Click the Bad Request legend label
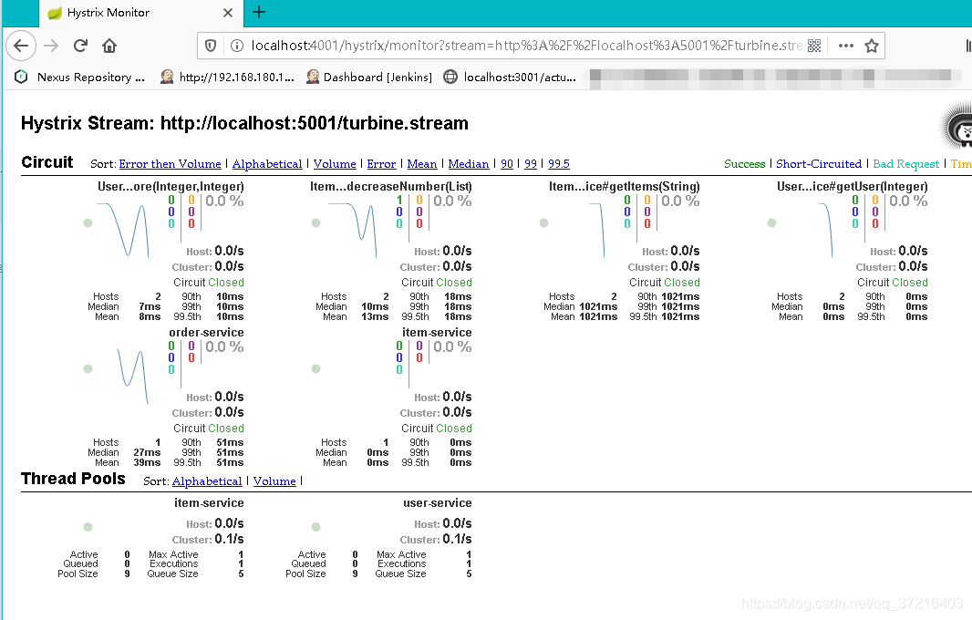 click(x=906, y=164)
